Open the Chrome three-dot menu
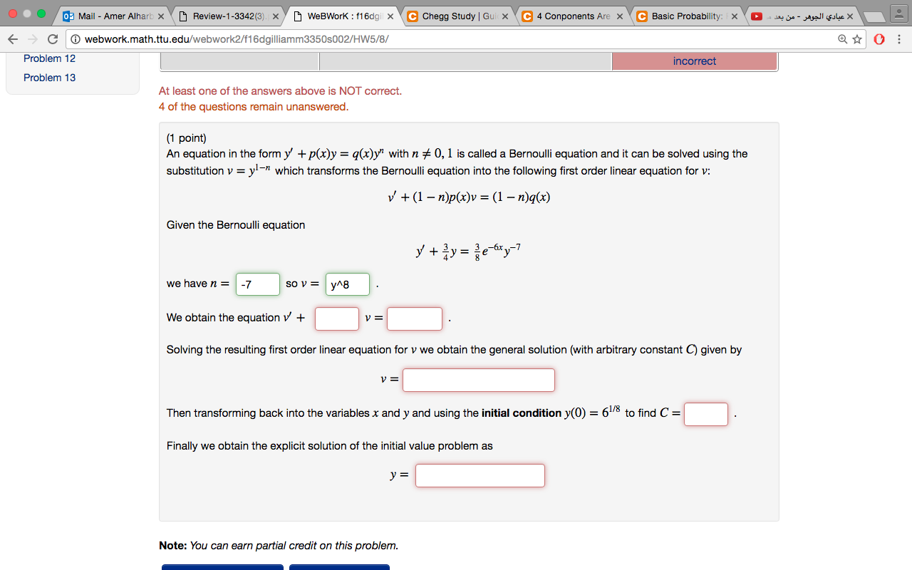The width and height of the screenshot is (912, 570). pyautogui.click(x=898, y=41)
